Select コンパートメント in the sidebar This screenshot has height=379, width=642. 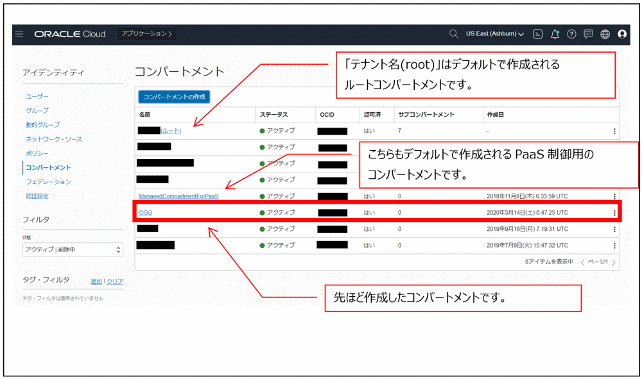48,167
